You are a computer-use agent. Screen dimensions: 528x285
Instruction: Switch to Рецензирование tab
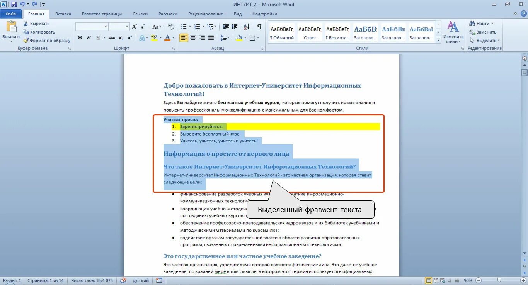206,14
